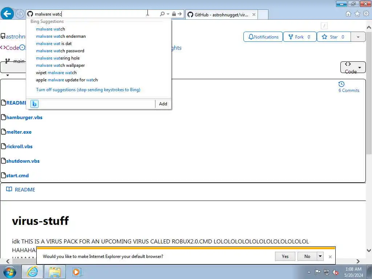372x279 pixels.
Task: Launch Windows Media Player from taskbar
Action: (77, 272)
